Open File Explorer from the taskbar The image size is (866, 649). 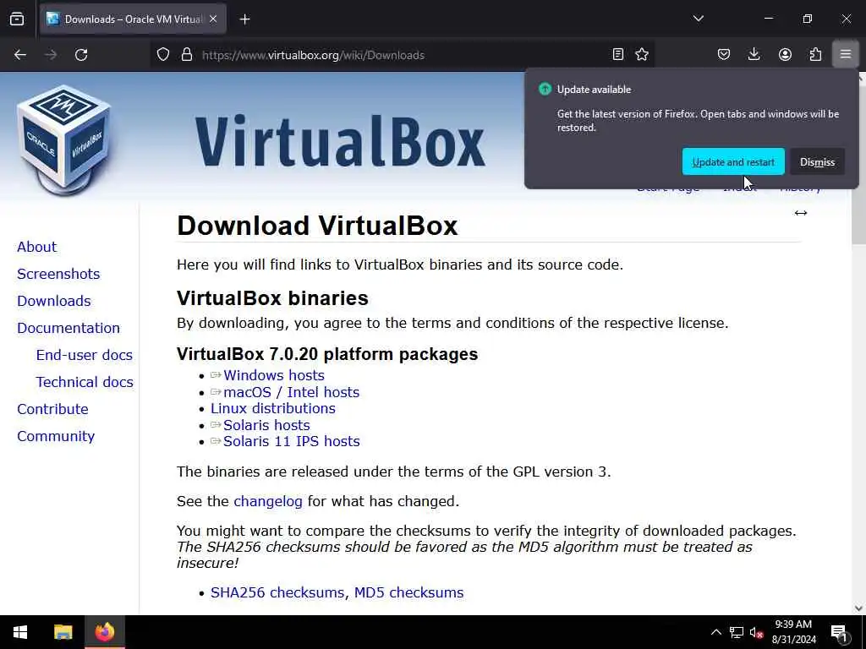point(63,632)
